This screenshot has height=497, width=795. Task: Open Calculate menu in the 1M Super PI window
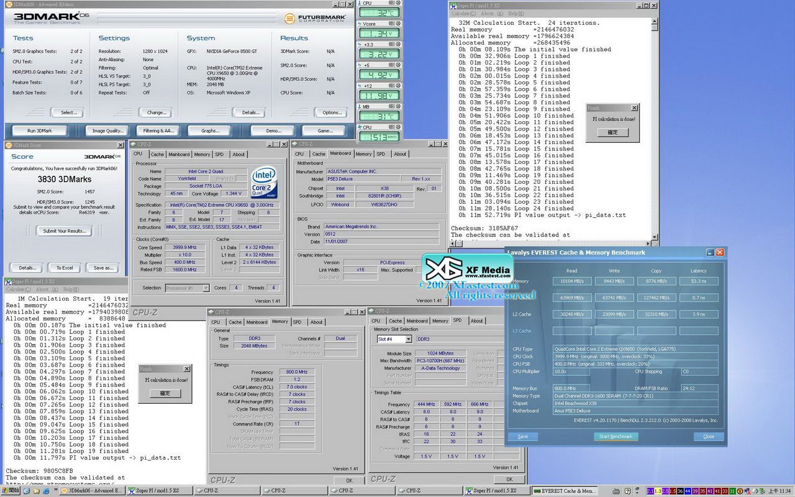click(x=17, y=290)
